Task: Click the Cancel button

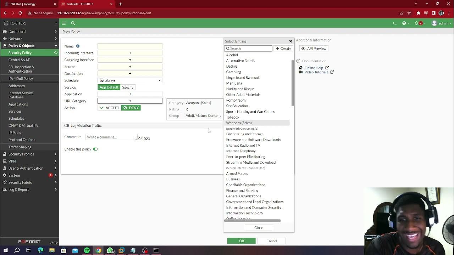Action: click(x=272, y=241)
